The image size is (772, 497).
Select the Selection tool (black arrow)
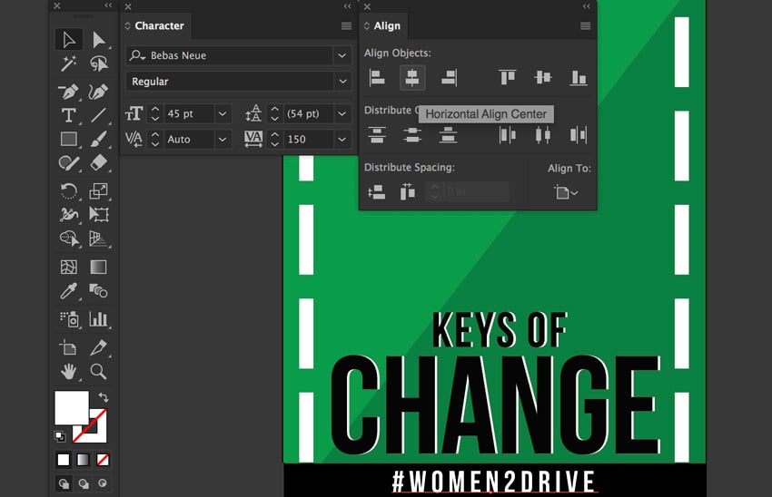pyautogui.click(x=68, y=40)
